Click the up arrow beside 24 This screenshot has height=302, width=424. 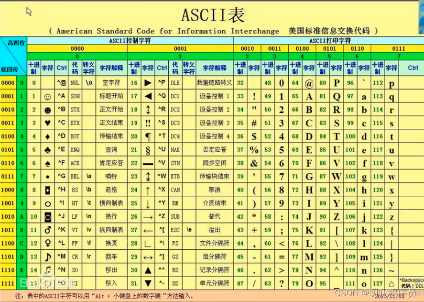pos(148,190)
